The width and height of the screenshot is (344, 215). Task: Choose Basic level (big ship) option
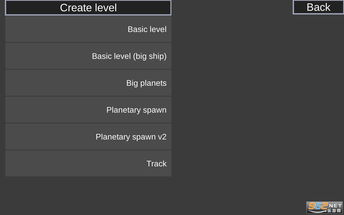click(x=88, y=56)
